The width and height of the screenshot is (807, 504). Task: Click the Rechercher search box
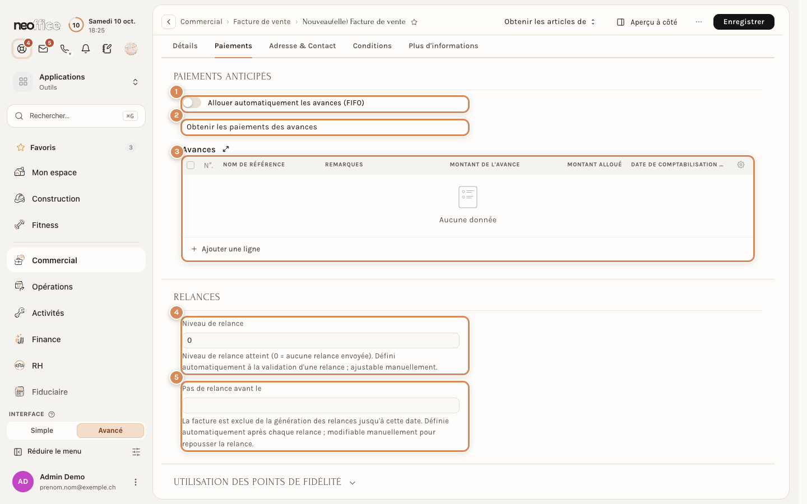pyautogui.click(x=76, y=116)
